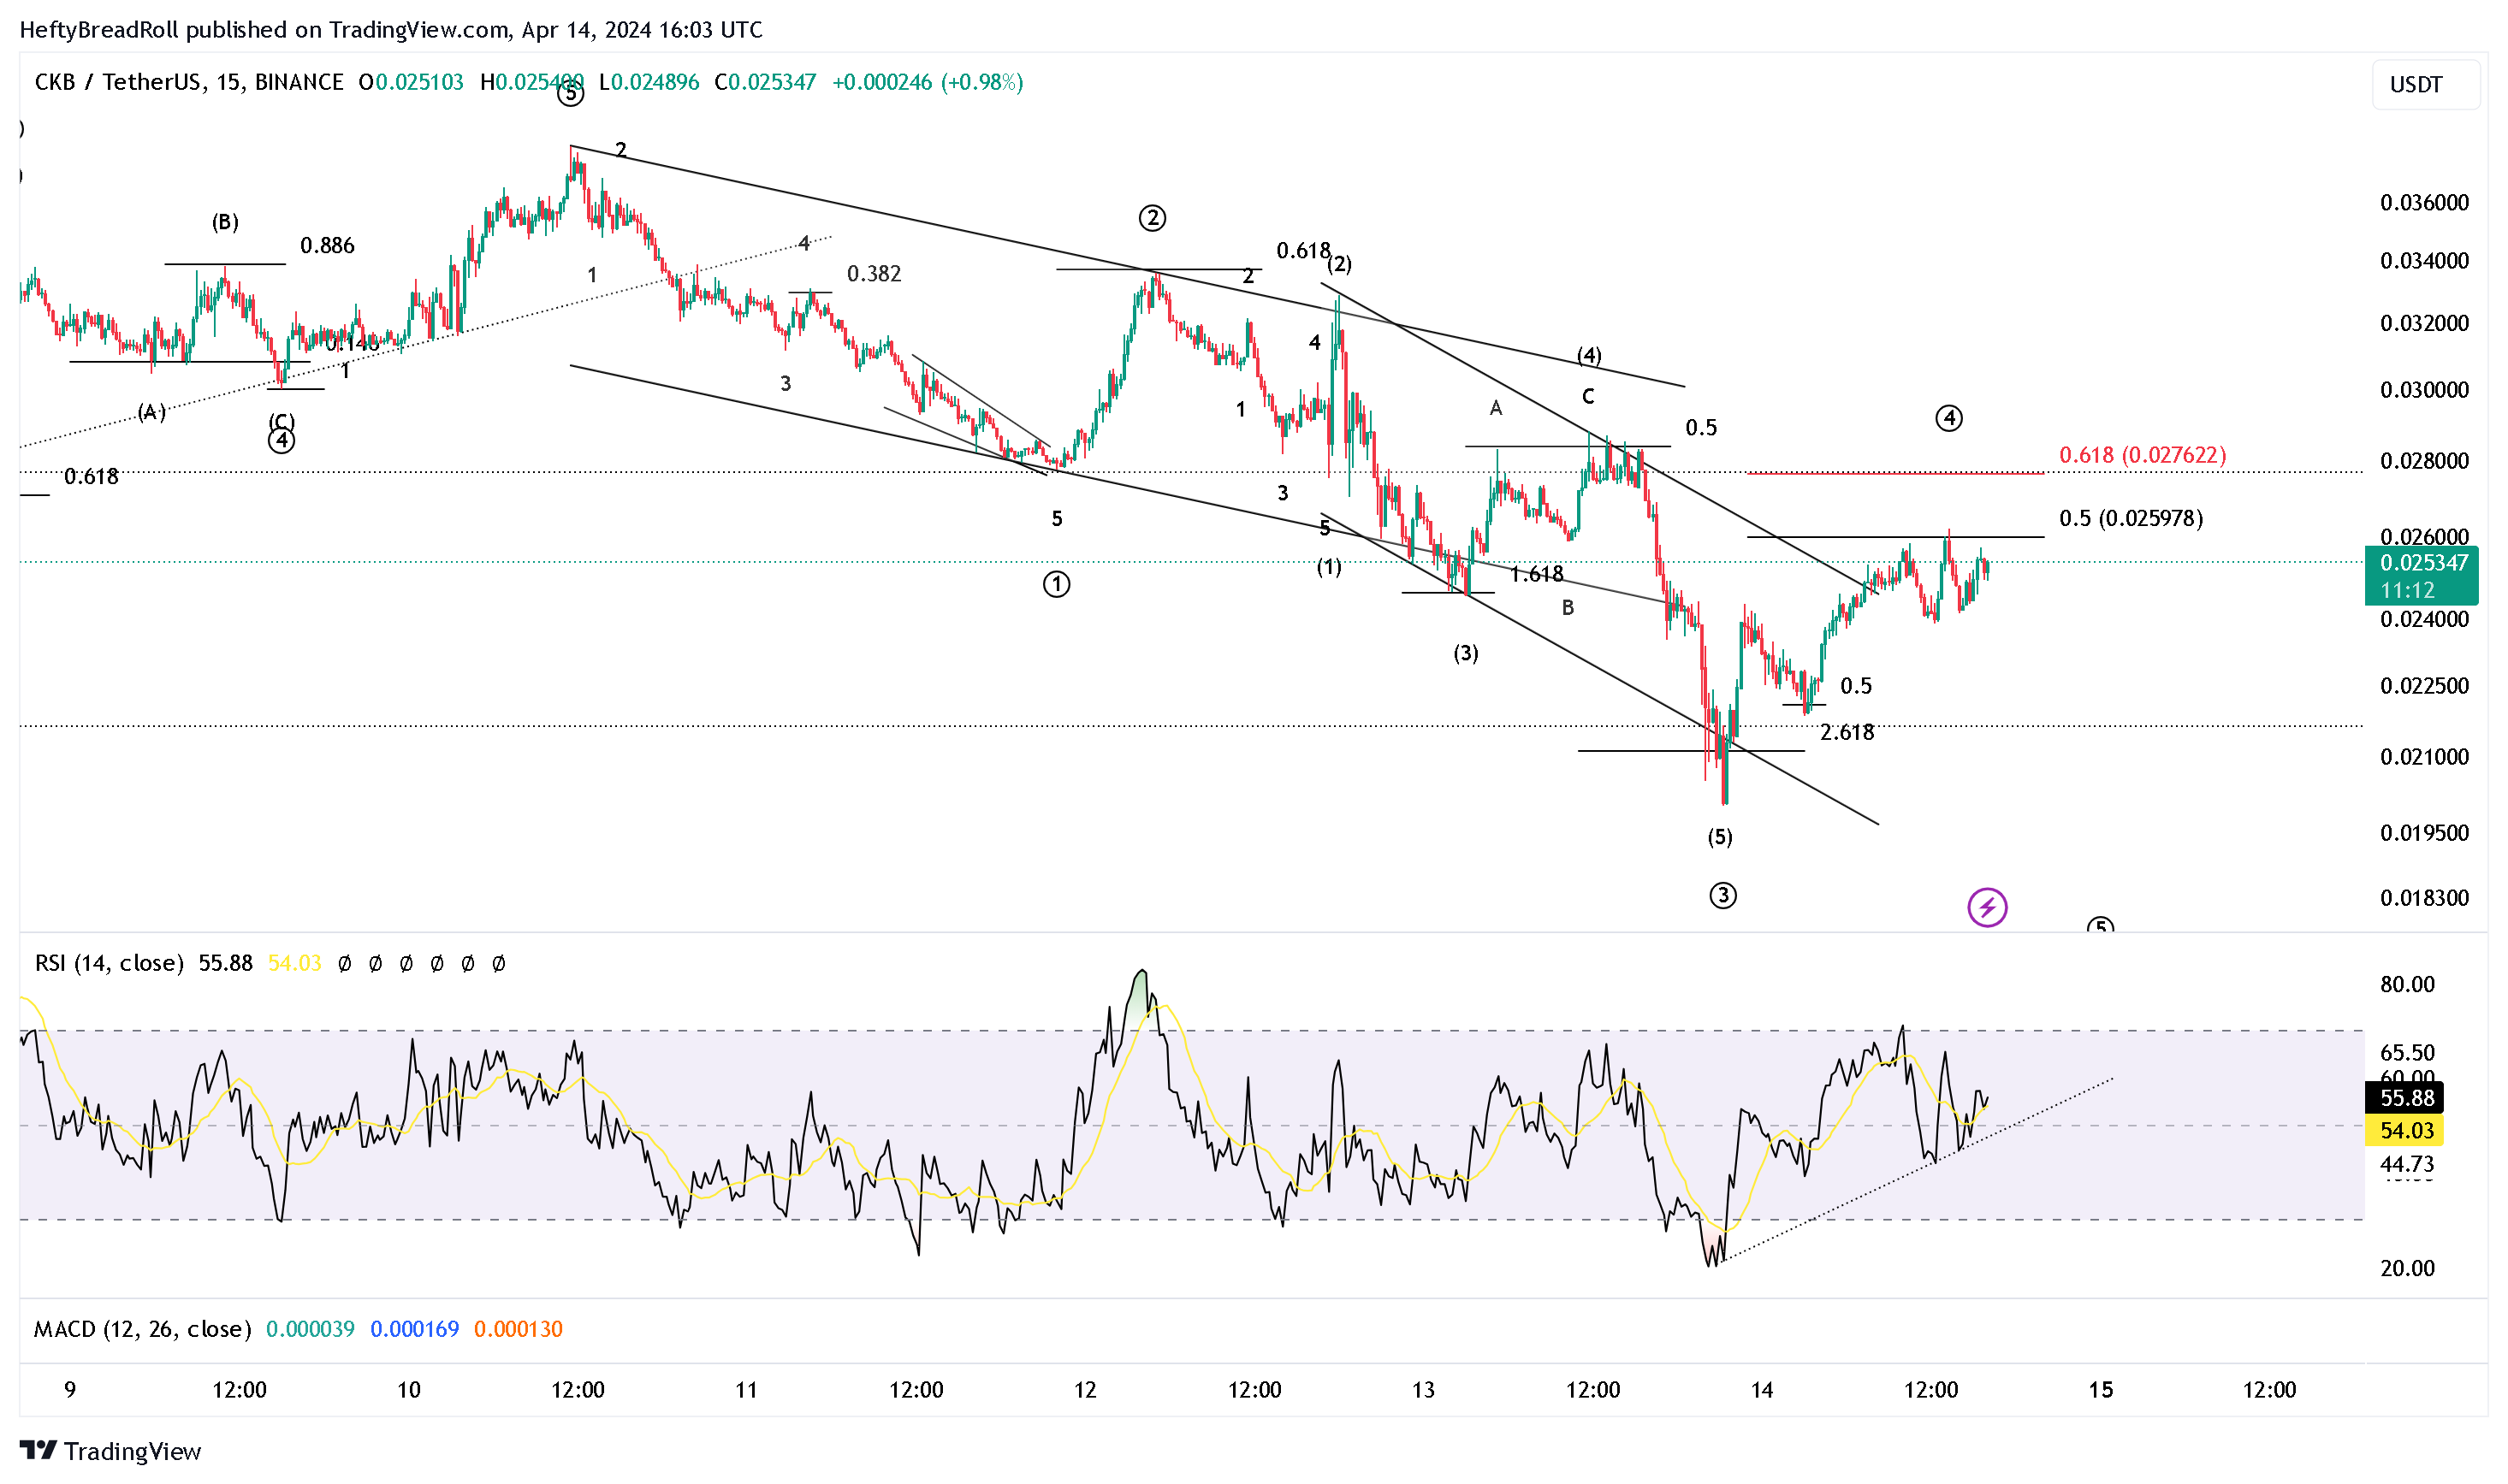Click the circled wave 2 label

click(1153, 218)
